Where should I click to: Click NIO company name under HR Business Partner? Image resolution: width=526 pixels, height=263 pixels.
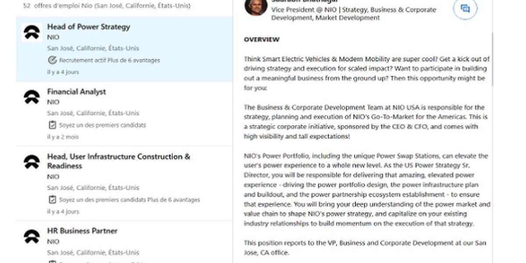pos(53,242)
